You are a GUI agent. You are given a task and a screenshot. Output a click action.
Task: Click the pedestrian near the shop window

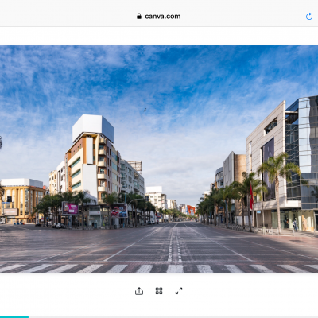point(295,226)
